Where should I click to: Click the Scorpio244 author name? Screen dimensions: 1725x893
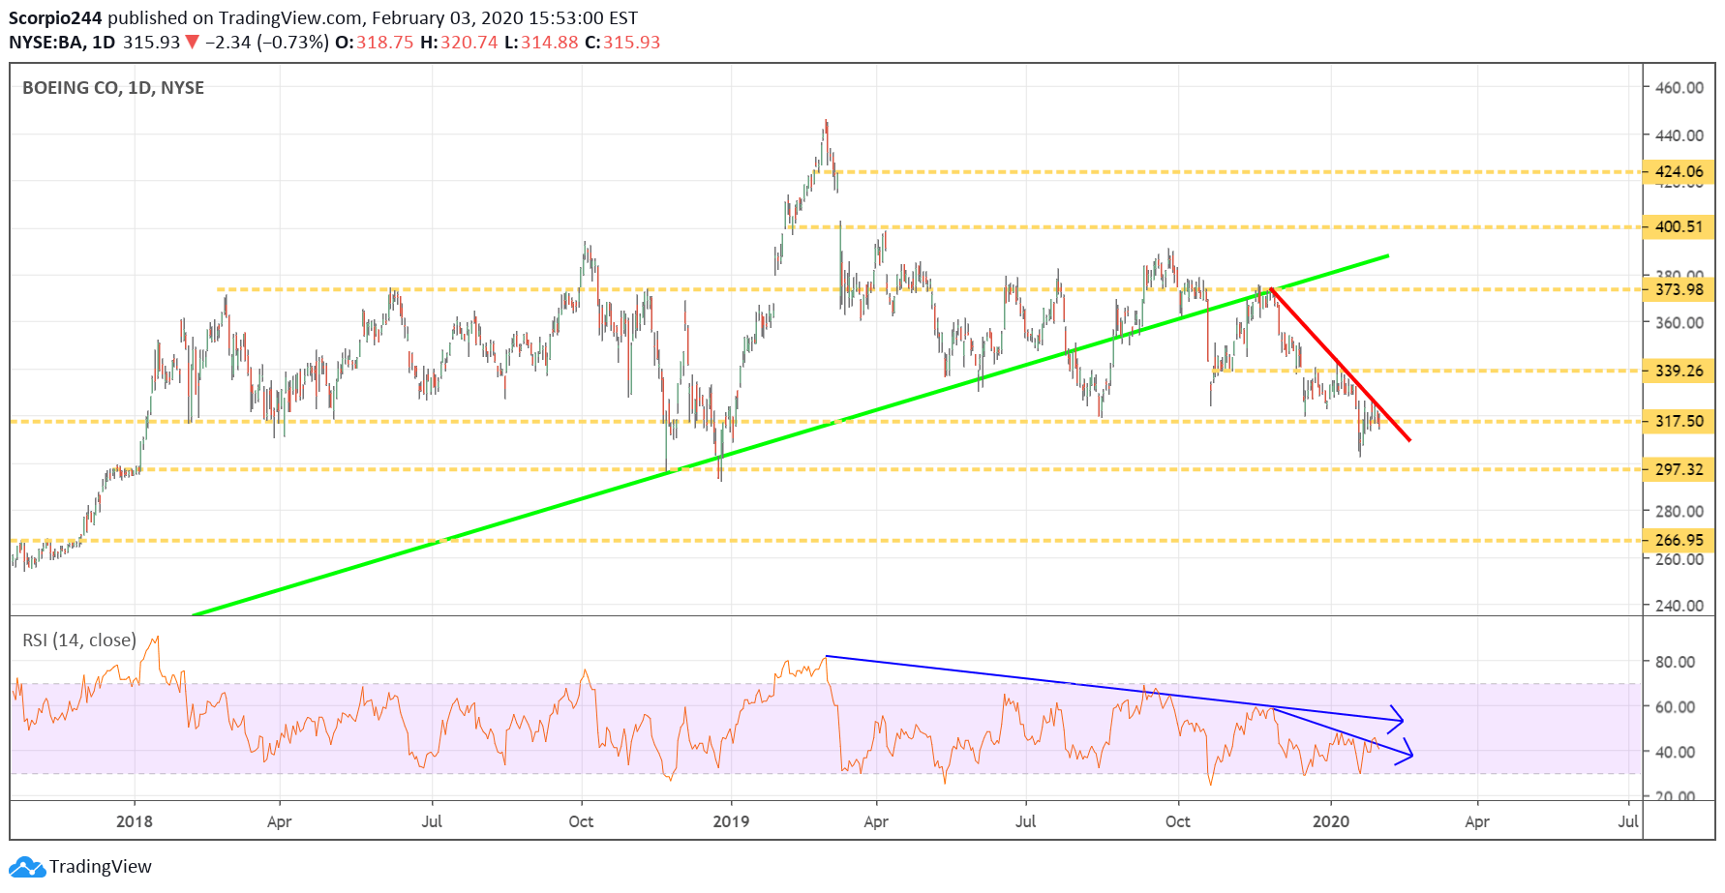tap(55, 18)
